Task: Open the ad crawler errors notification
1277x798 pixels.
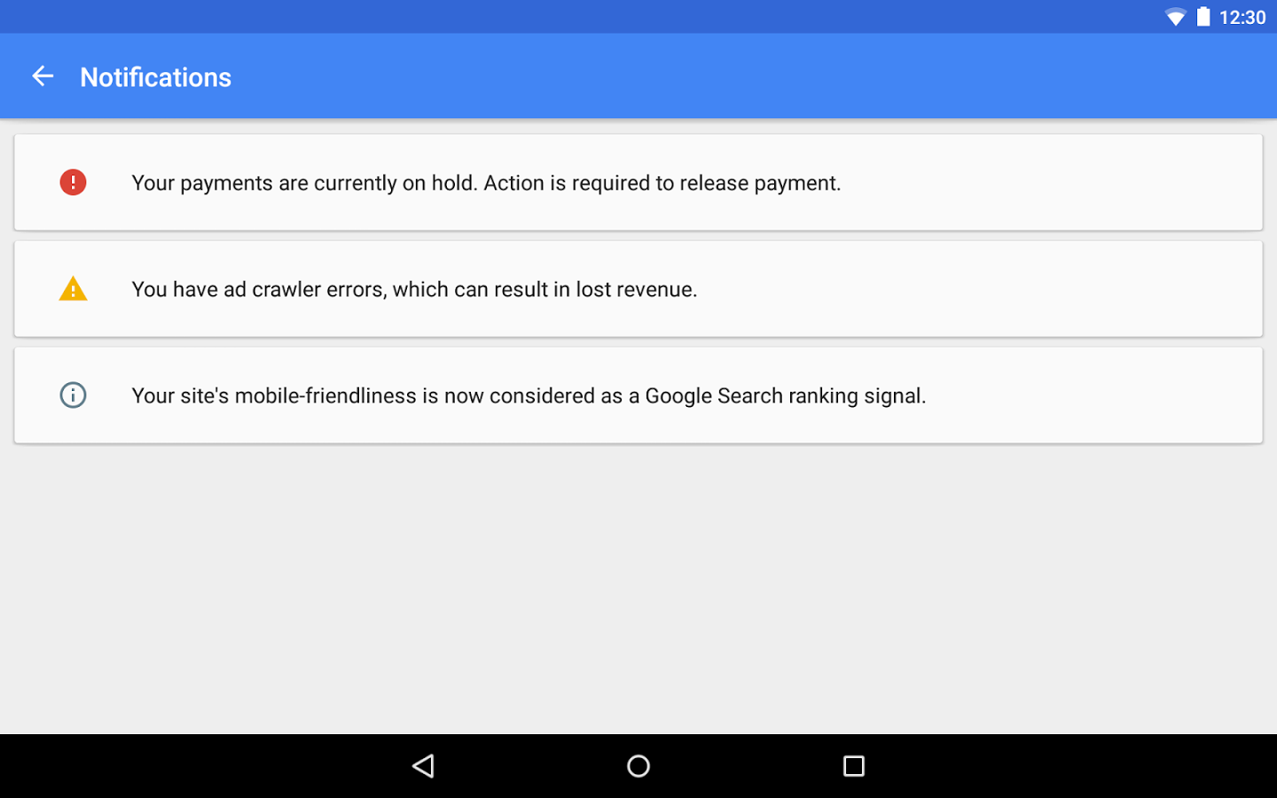Action: pyautogui.click(x=638, y=289)
